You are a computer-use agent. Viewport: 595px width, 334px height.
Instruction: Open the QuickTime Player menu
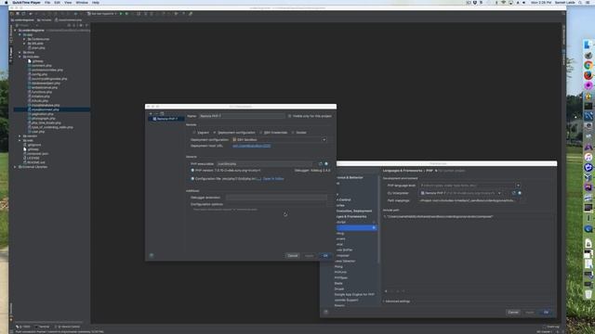tap(26, 2)
